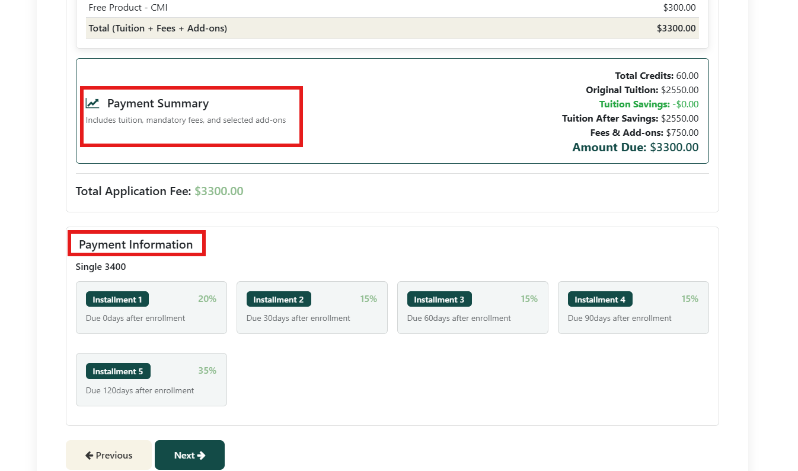Viewport: 798px width, 471px height.
Task: Select the Installment 5 badge
Action: [x=118, y=371]
